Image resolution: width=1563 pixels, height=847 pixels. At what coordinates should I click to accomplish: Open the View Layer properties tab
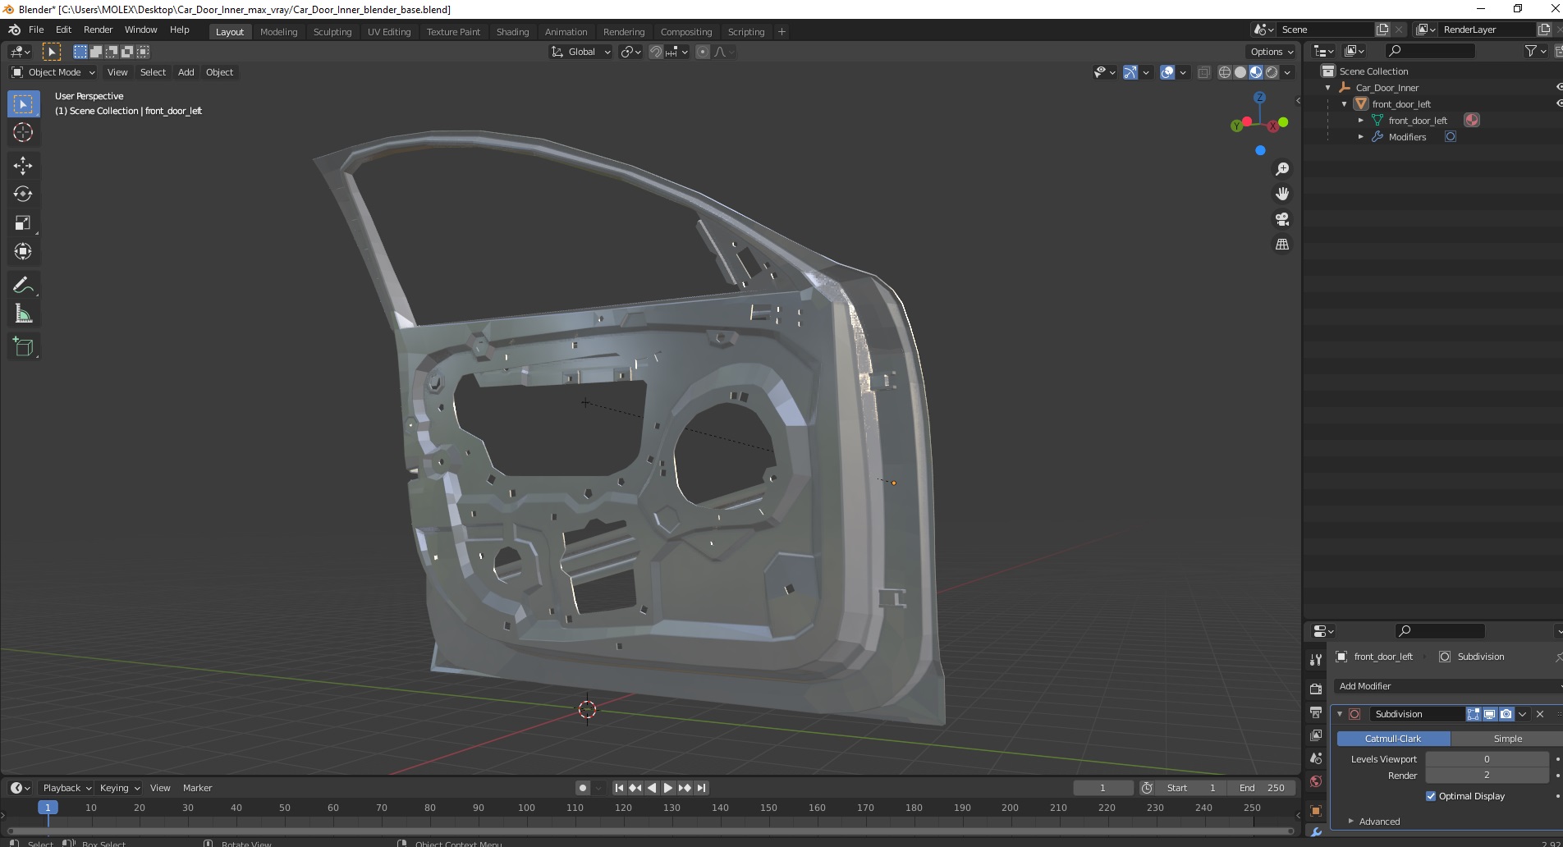click(x=1316, y=735)
